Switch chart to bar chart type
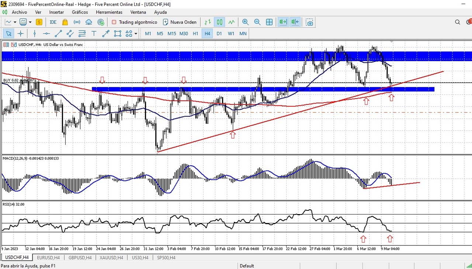 tap(208, 22)
